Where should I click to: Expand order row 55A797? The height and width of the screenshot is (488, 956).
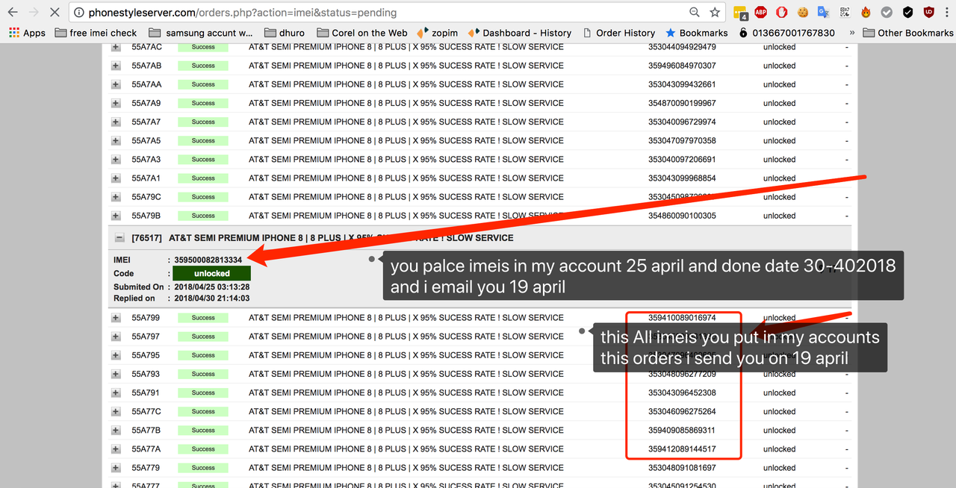116,337
